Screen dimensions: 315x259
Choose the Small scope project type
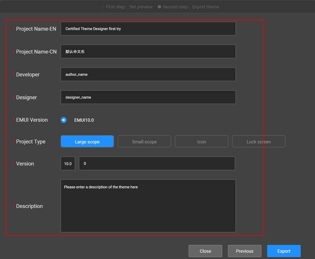(x=144, y=142)
